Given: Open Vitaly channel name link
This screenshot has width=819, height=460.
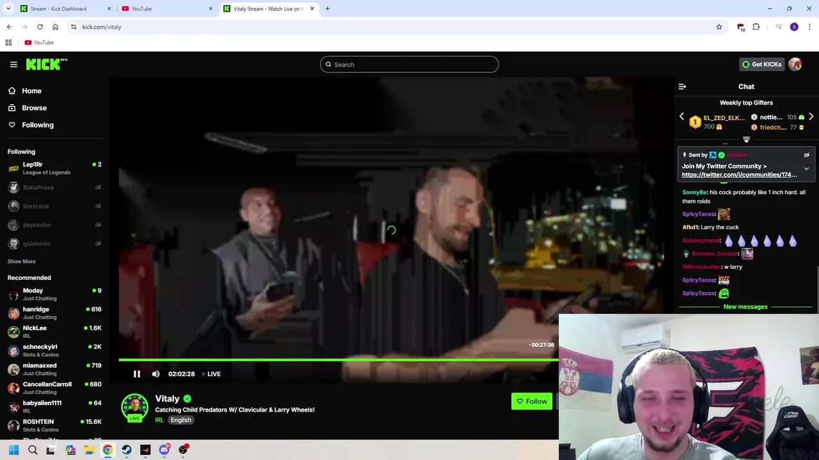Looking at the screenshot, I should [167, 399].
